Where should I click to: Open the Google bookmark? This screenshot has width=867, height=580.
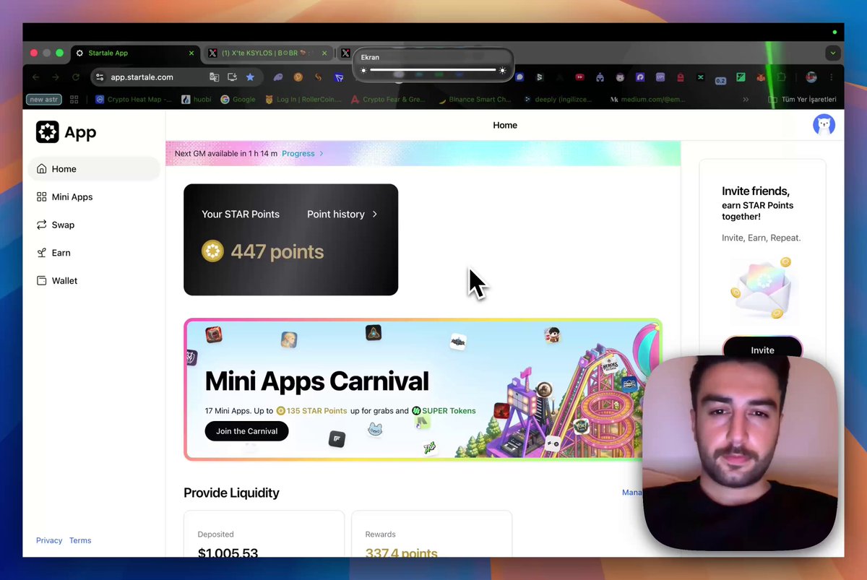point(238,100)
